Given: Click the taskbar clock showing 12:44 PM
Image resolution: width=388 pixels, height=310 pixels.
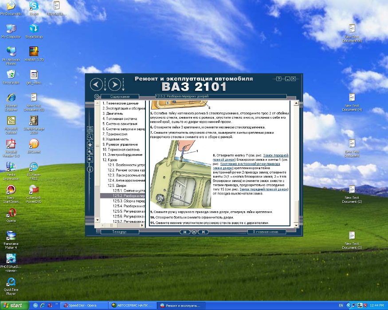Looking at the screenshot, I should point(376,306).
